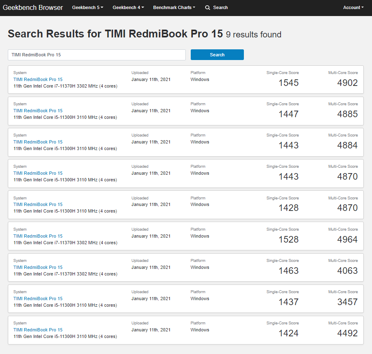Focus the search field containing TIMI RedmiBook Pro 15
The width and height of the screenshot is (372, 354).
tap(97, 55)
